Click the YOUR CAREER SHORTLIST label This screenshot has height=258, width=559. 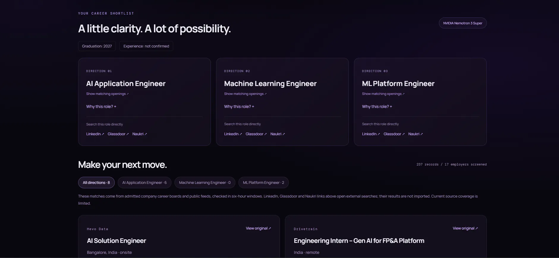point(106,13)
